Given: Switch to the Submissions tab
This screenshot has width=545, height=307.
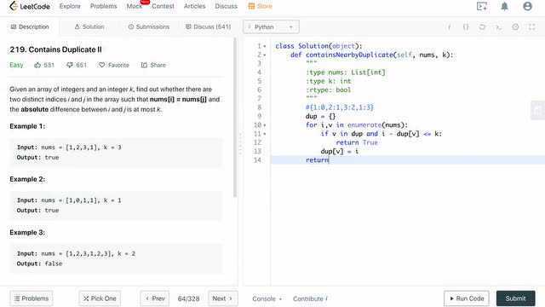Looking at the screenshot, I should 149,26.
